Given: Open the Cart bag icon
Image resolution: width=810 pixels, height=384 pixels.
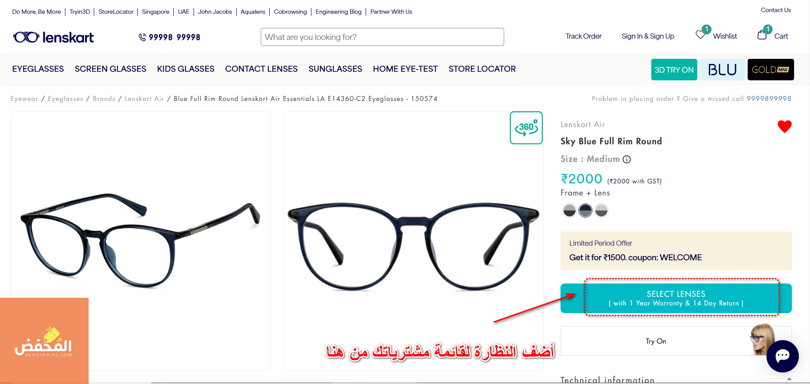Looking at the screenshot, I should tap(762, 35).
